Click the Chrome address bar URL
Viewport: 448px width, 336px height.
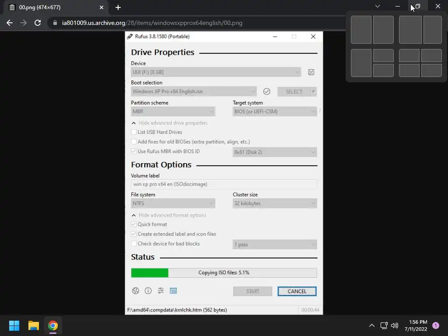coord(152,23)
